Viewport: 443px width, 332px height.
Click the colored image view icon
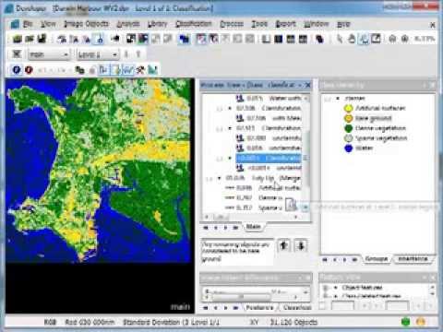pyautogui.click(x=143, y=39)
